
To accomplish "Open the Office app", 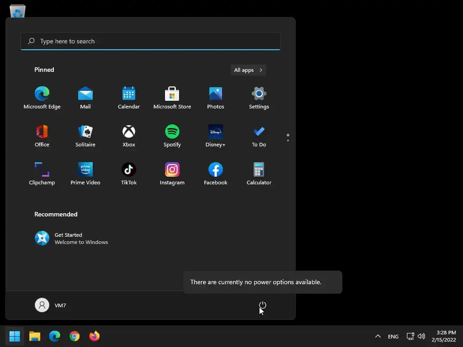I will [x=42, y=136].
